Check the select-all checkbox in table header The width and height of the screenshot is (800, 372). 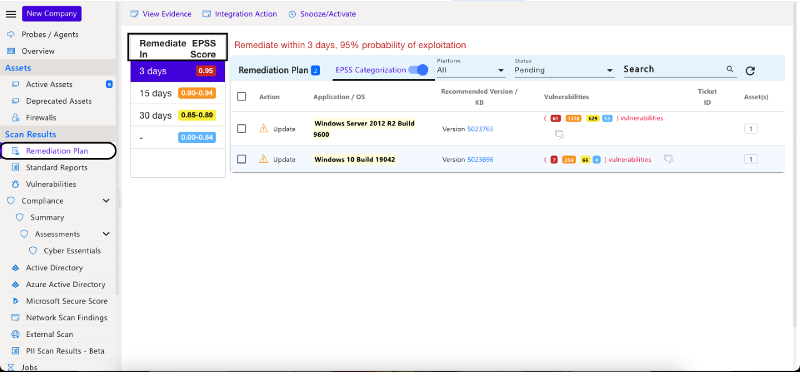pyautogui.click(x=241, y=97)
